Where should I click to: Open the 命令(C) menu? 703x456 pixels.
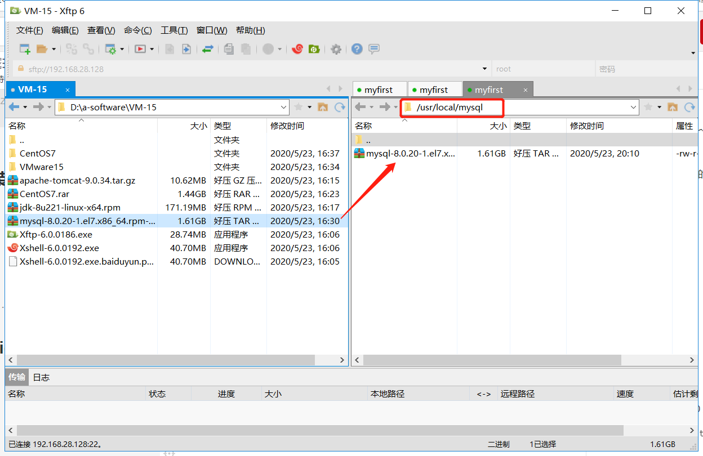(138, 30)
